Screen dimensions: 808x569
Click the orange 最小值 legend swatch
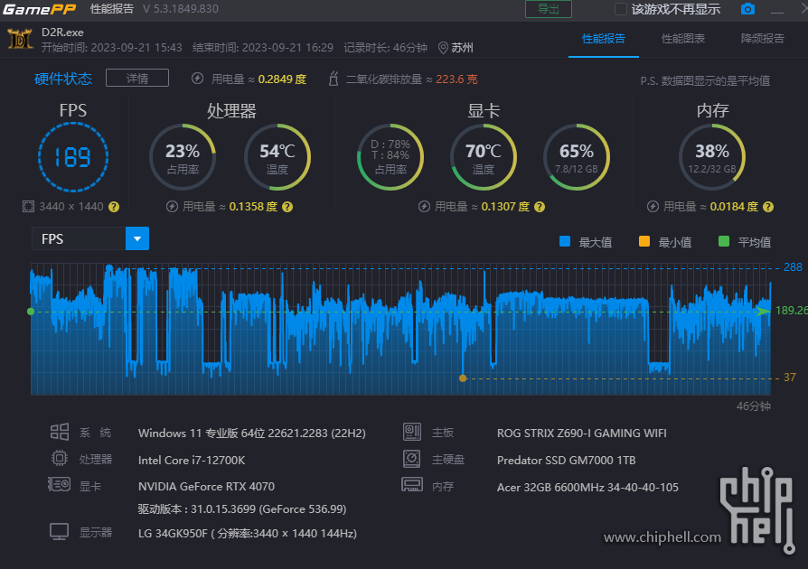pos(644,241)
